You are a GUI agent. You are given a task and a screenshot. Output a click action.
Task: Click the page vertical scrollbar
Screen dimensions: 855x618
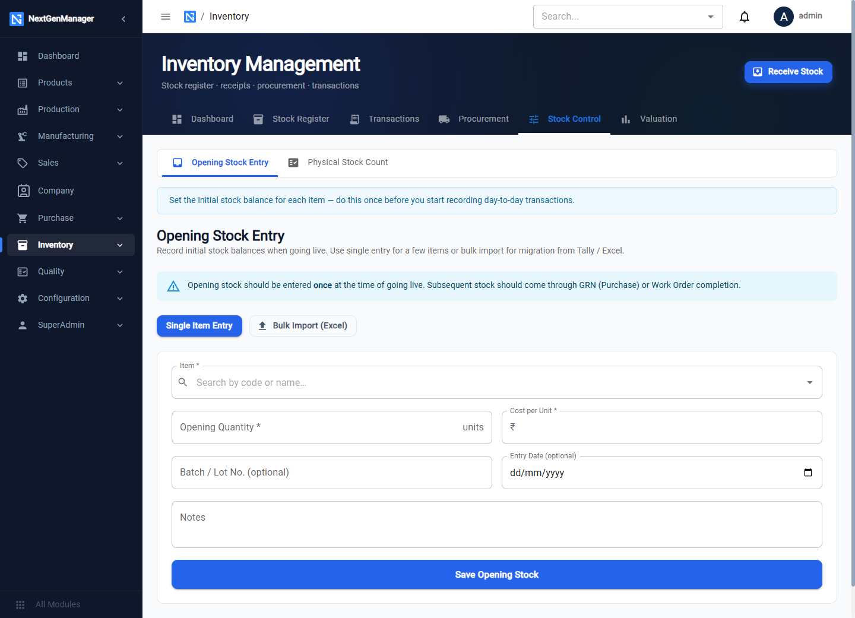coord(853,293)
